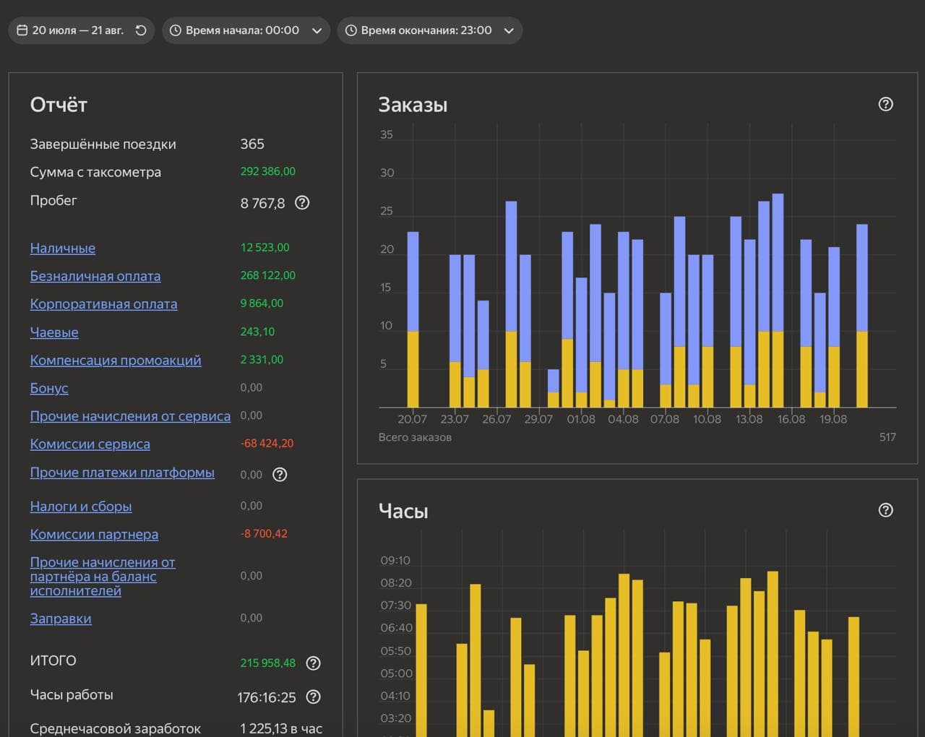Click the promo compensation value 2 331,00

pyautogui.click(x=262, y=359)
